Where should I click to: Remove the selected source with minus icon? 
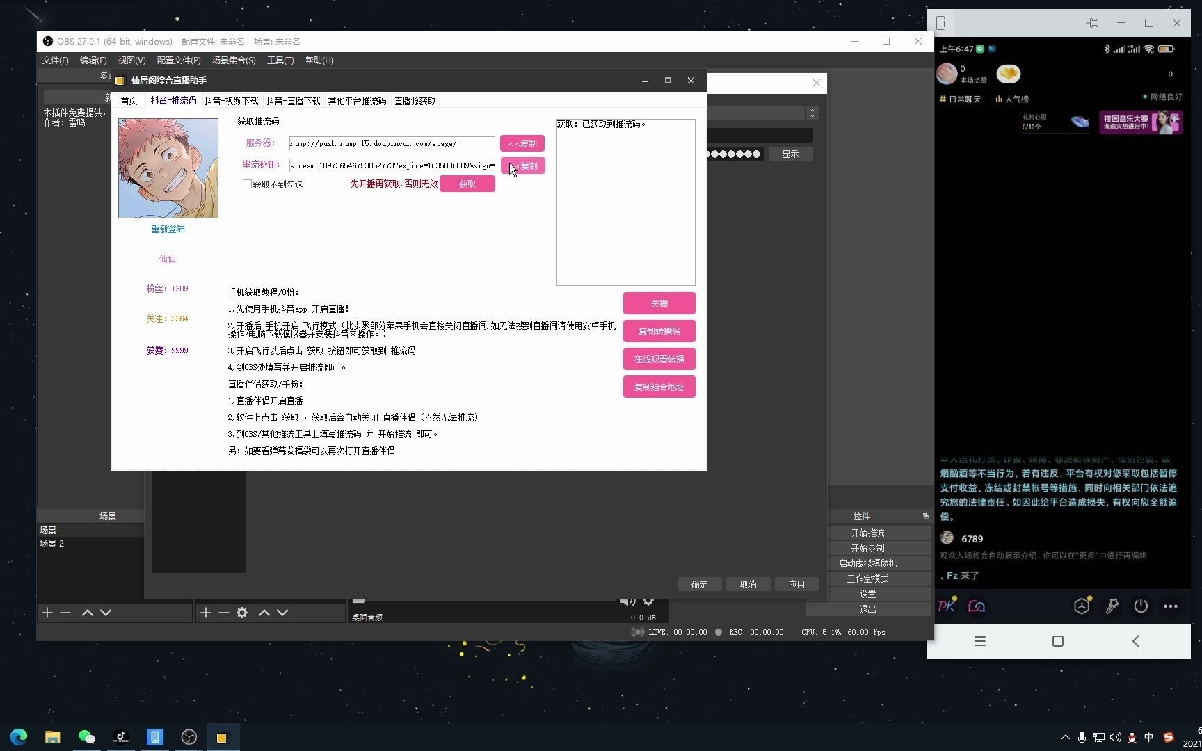tap(224, 613)
